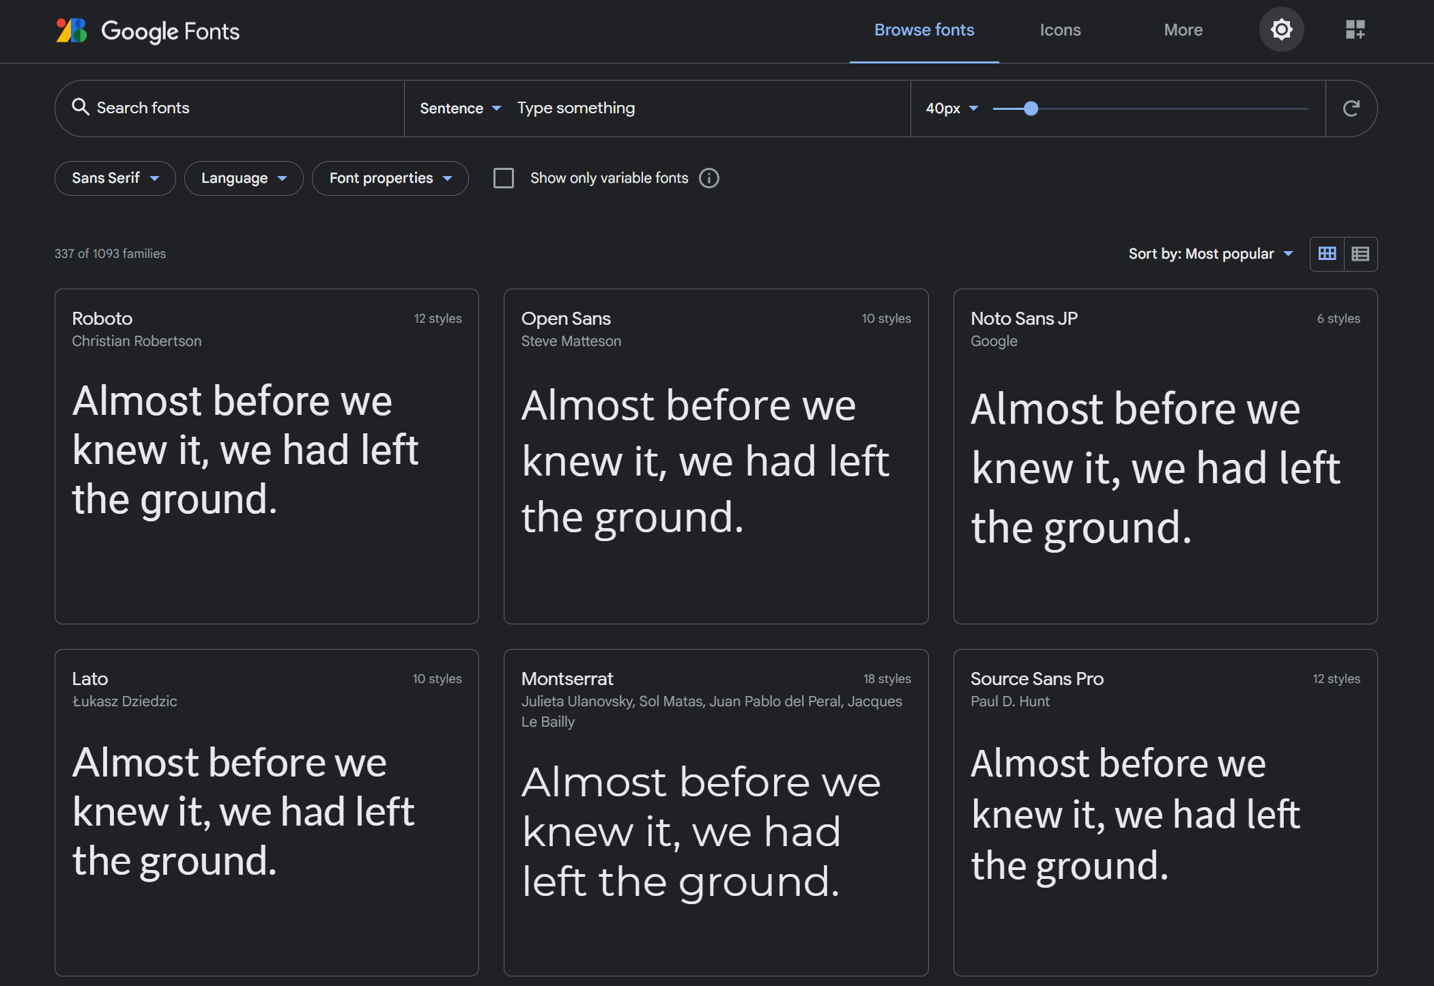The image size is (1434, 986).
Task: Toggle the light/dark theme icon
Action: click(x=1281, y=29)
